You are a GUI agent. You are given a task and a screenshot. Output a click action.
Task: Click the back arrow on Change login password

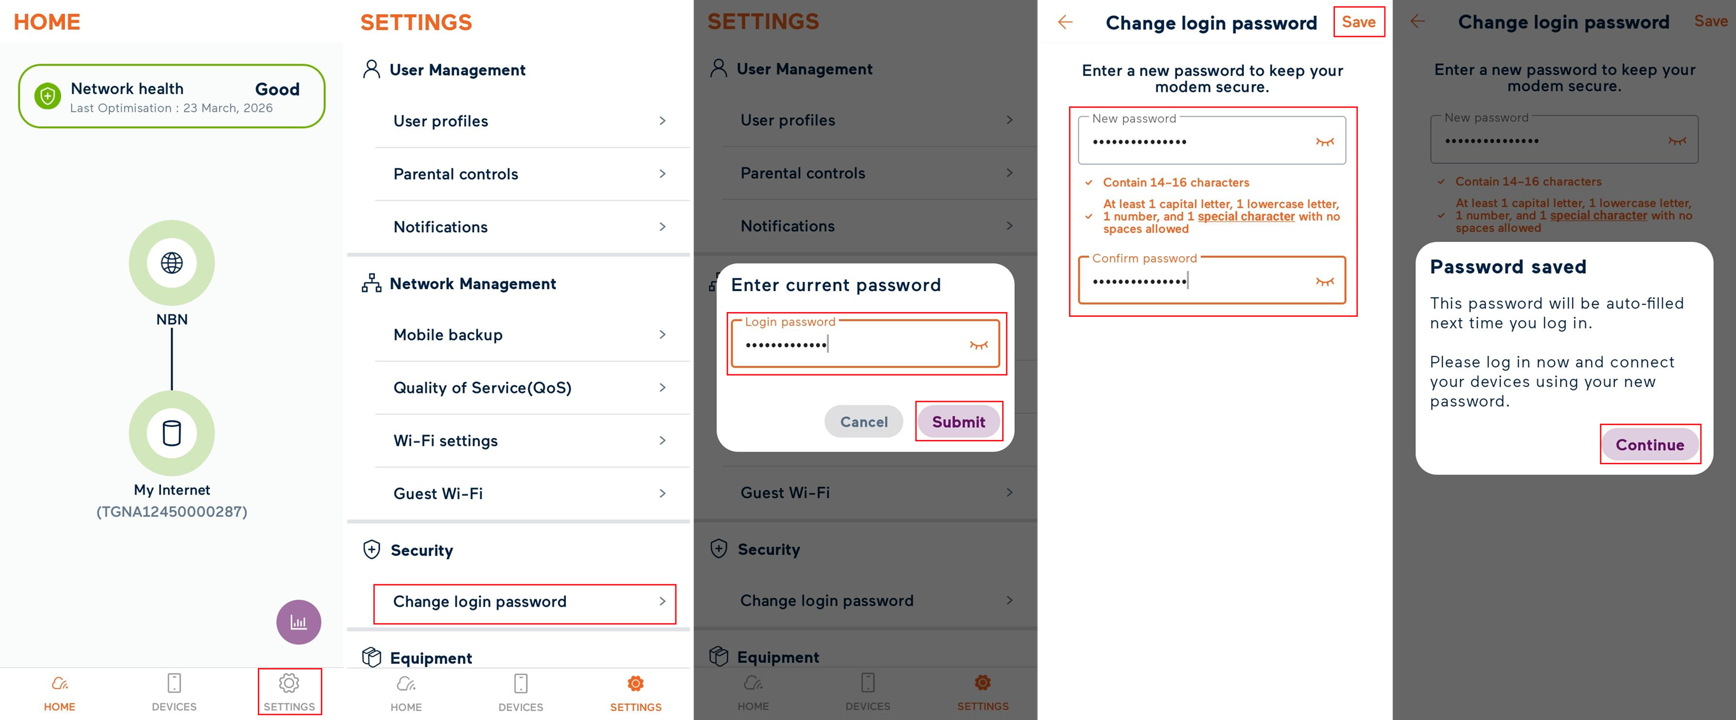click(1065, 22)
